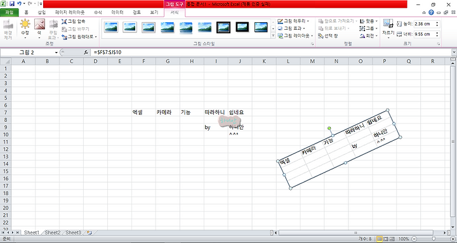Apply the second picture style thumbnail
The height and width of the screenshot is (243, 457).
(x=129, y=27)
